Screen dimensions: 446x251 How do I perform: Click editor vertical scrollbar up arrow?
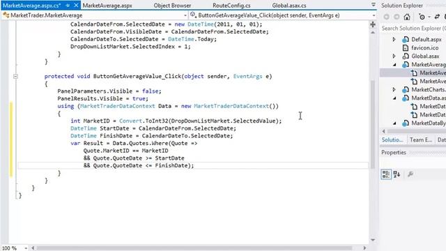tap(373, 33)
